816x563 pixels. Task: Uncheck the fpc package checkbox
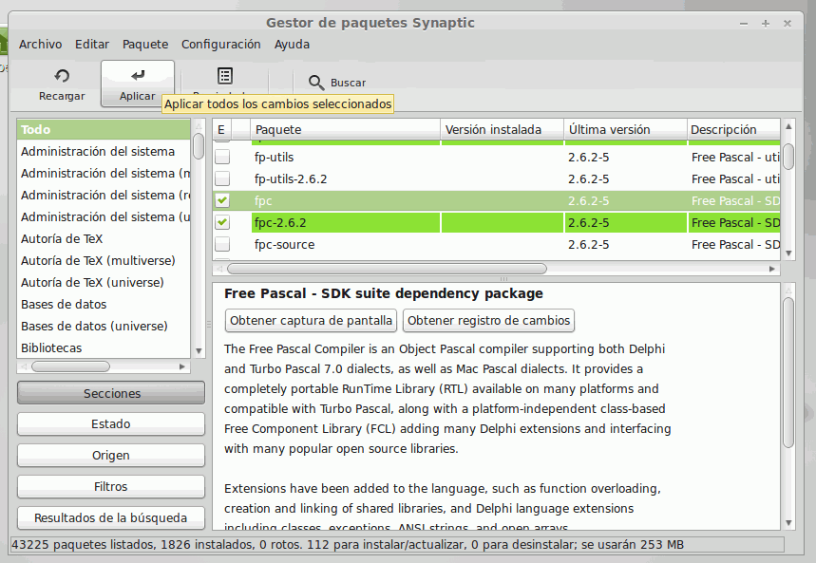click(222, 200)
